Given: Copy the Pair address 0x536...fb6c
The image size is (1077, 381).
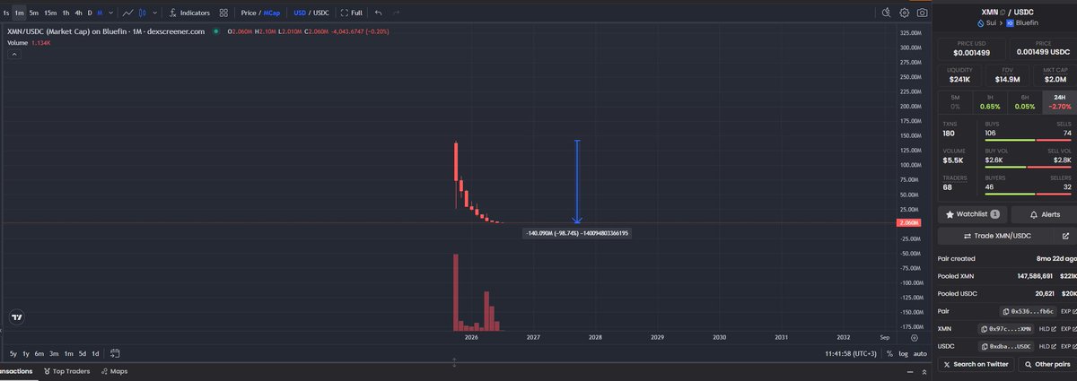Looking at the screenshot, I should [1029, 310].
